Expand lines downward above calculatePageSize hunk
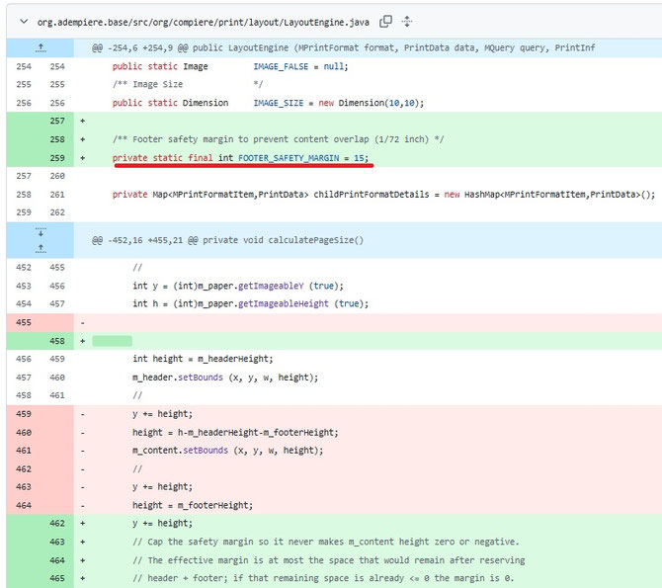The height and width of the screenshot is (588, 662). pyautogui.click(x=41, y=232)
